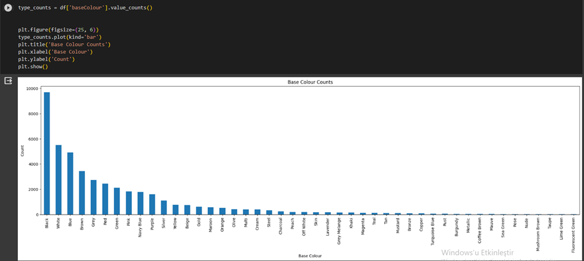The image size is (584, 261).
Task: Click the plt.show() code line
Action: 33,67
